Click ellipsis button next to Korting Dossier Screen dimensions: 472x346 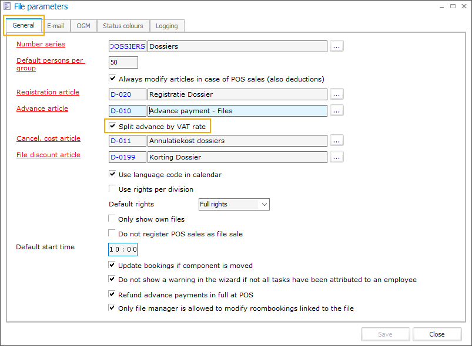[x=336, y=157]
